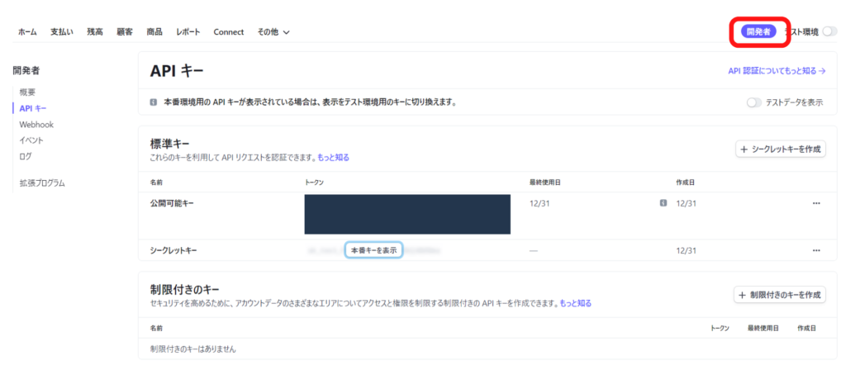846x389 pixels.
Task: Click the シークレットキー name cell
Action: [173, 251]
